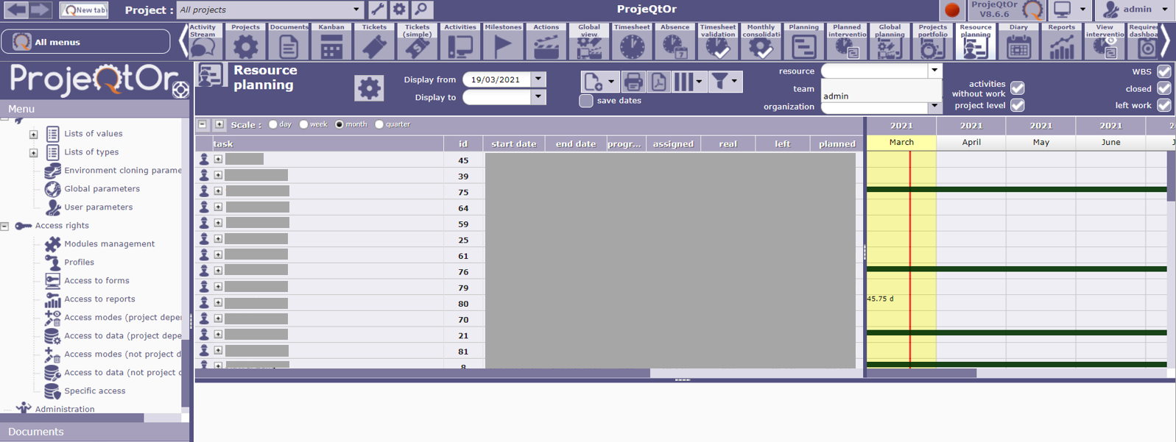The height and width of the screenshot is (442, 1176).
Task: Open Milestones from the top menu
Action: point(503,42)
